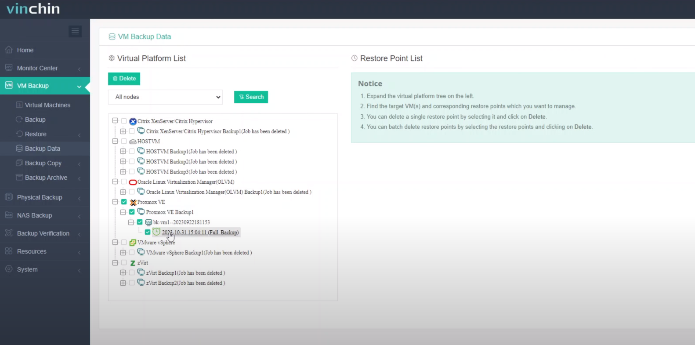Open the Monitor Center menu
695x345 pixels.
click(x=45, y=68)
